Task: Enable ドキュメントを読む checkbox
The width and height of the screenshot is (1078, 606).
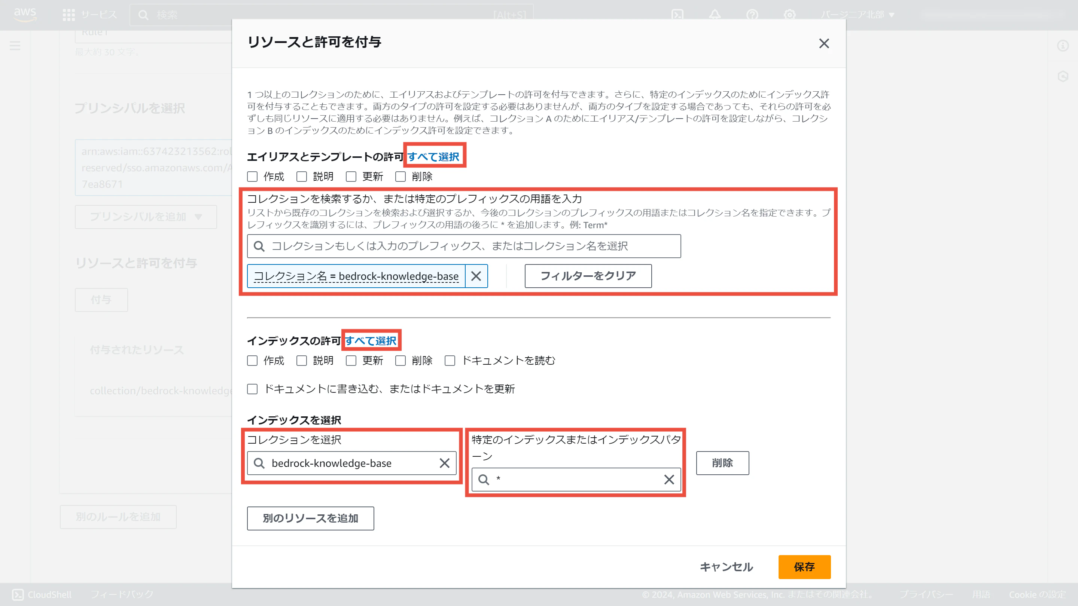Action: [x=450, y=361]
